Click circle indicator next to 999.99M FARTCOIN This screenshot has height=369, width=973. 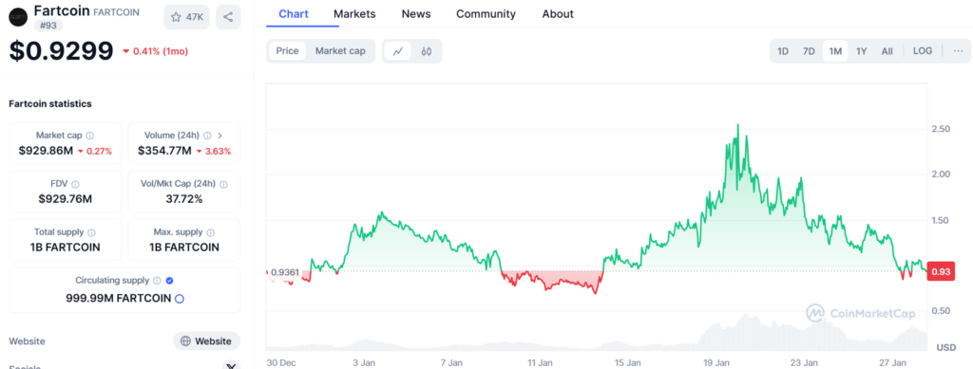tap(180, 299)
